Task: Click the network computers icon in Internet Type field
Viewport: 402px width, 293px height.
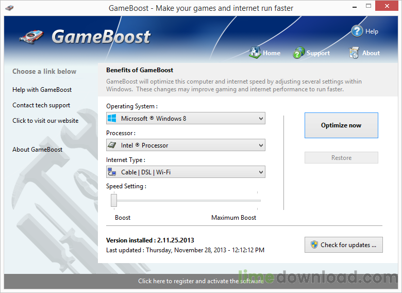Action: point(112,172)
